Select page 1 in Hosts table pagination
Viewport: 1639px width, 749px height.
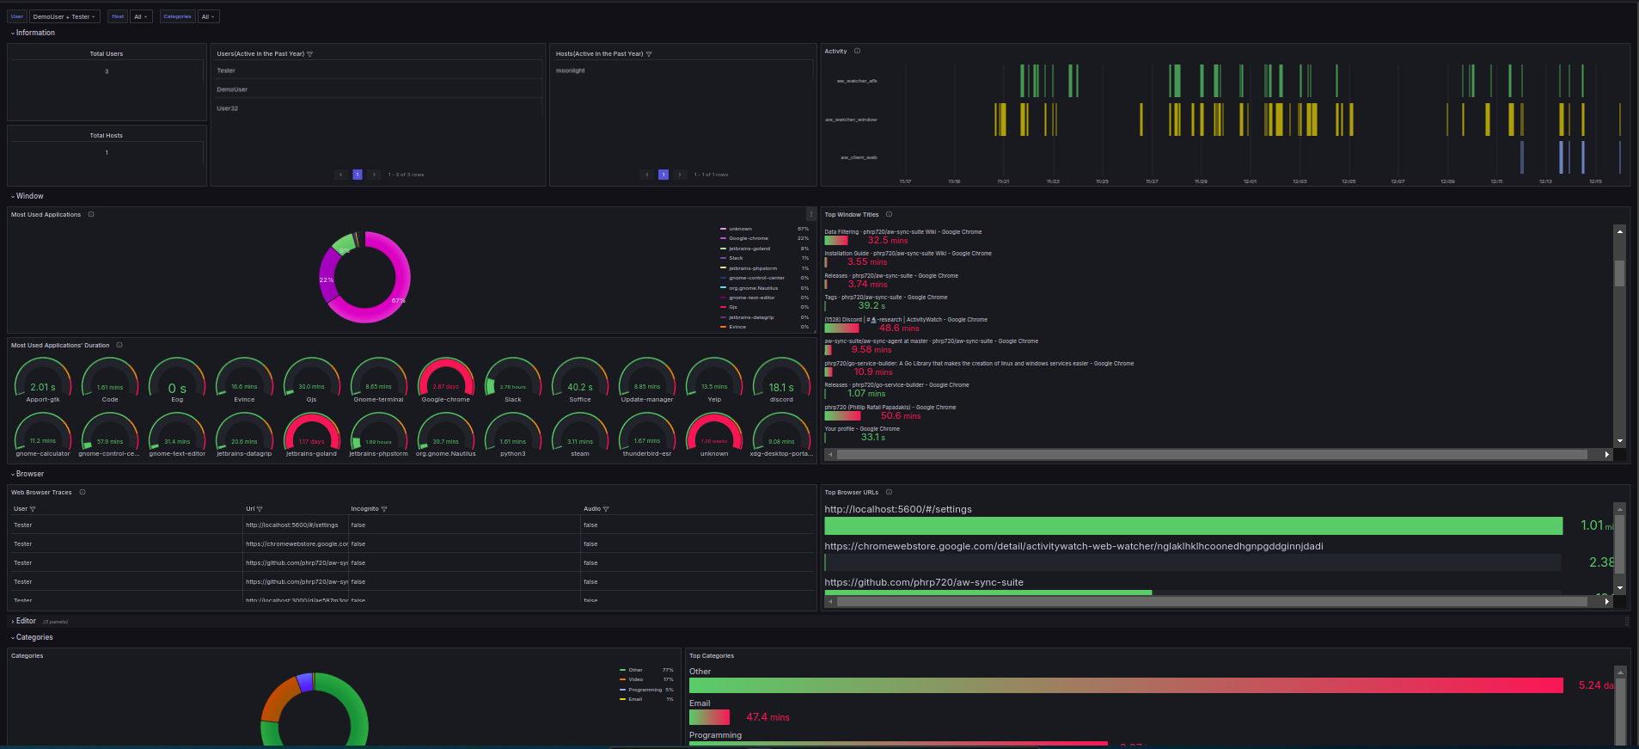click(x=664, y=175)
